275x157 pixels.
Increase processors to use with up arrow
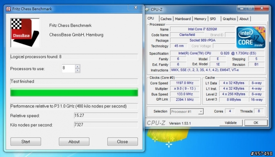(x=77, y=67)
